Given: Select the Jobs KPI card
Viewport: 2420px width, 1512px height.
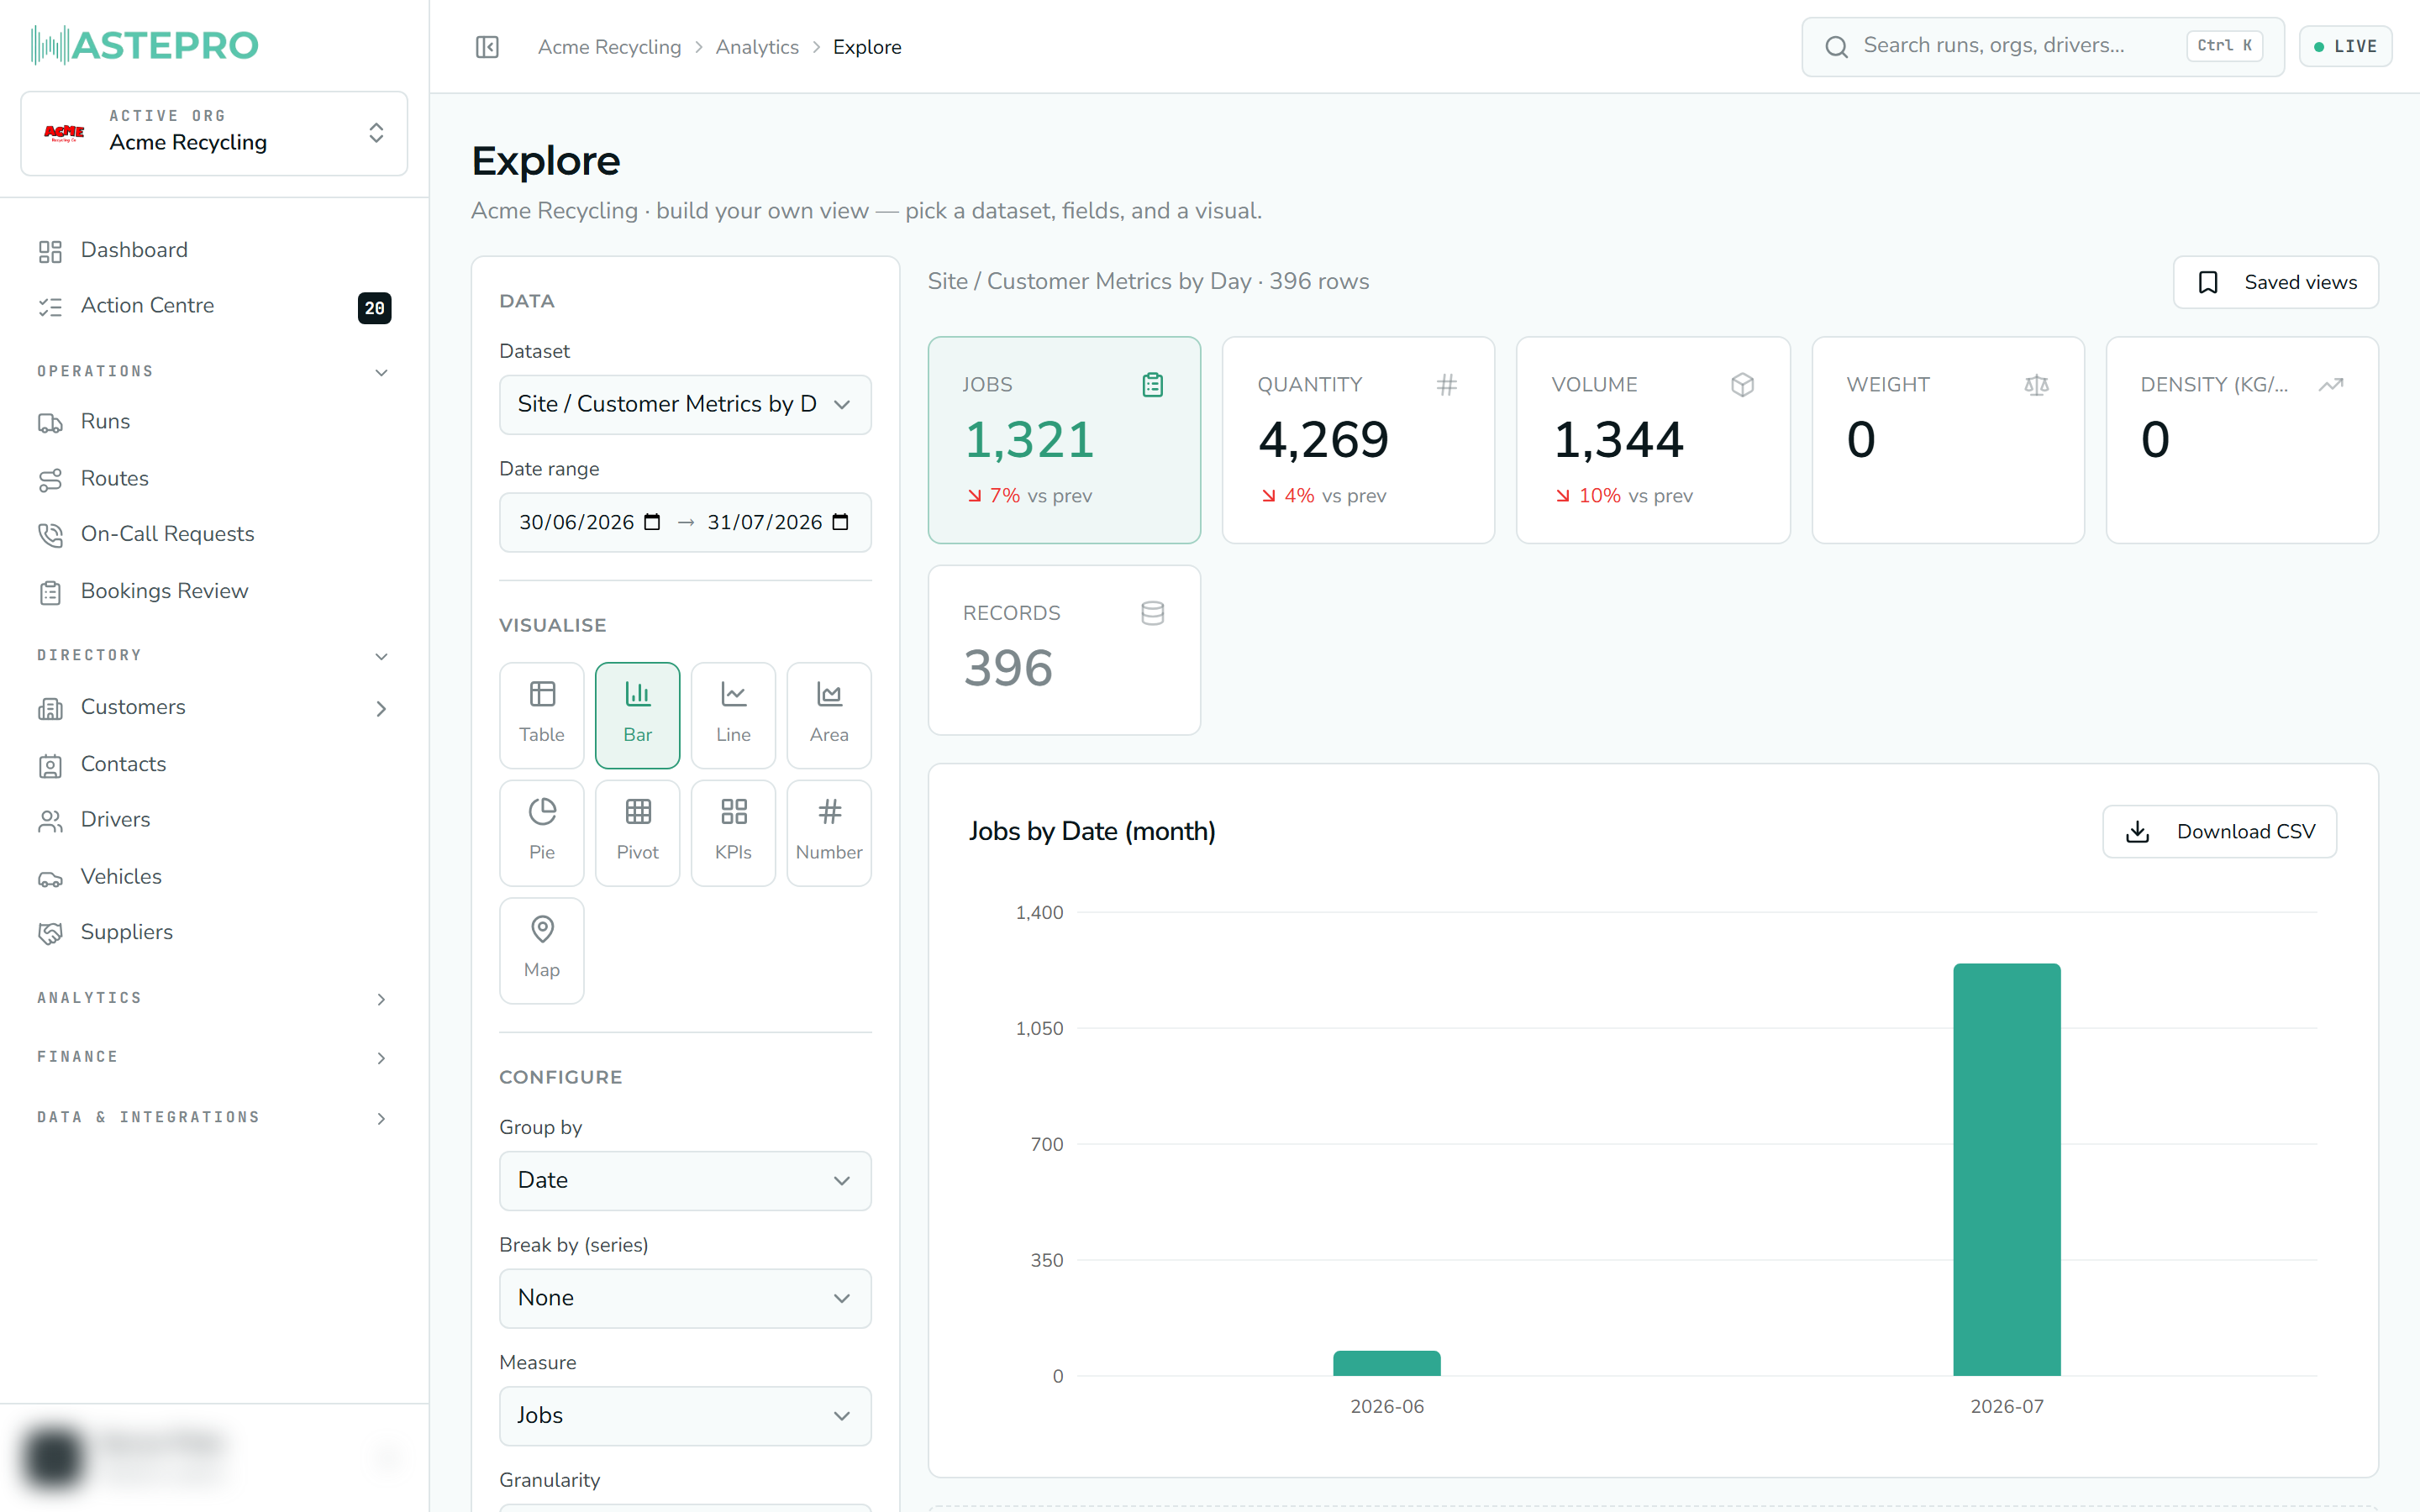Looking at the screenshot, I should click(x=1064, y=440).
